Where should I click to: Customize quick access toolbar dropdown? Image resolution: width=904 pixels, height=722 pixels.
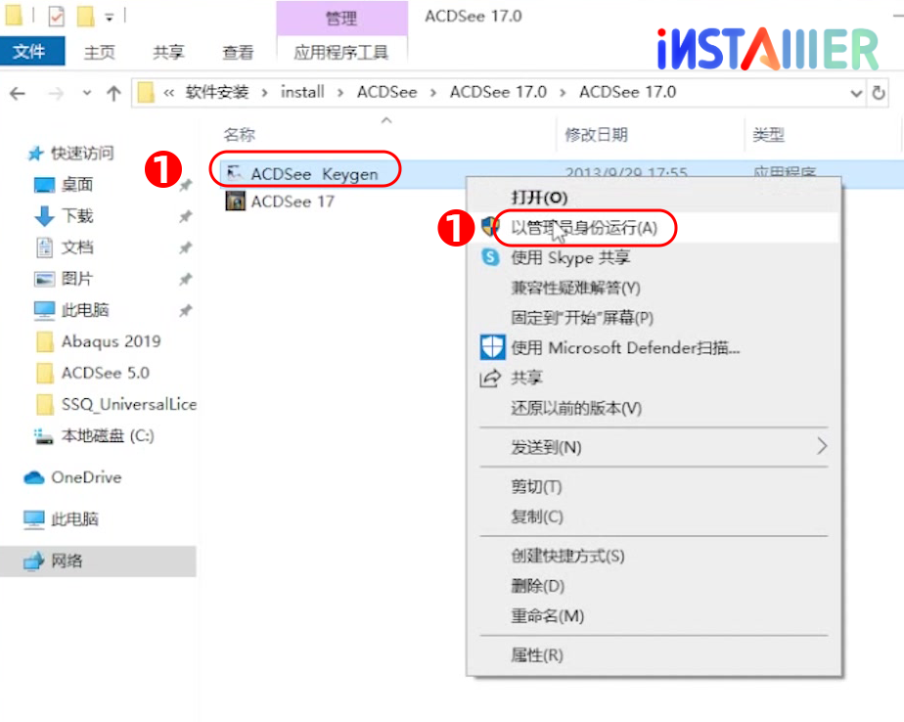tap(109, 18)
